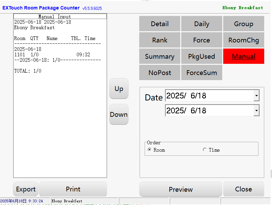Select the Daily report button
Screen dimensions: 272x205
202,24
